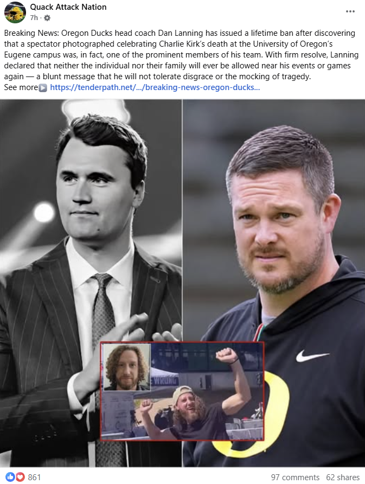Click the small play icon before the link
Image resolution: width=365 pixels, height=484 pixels.
point(43,88)
